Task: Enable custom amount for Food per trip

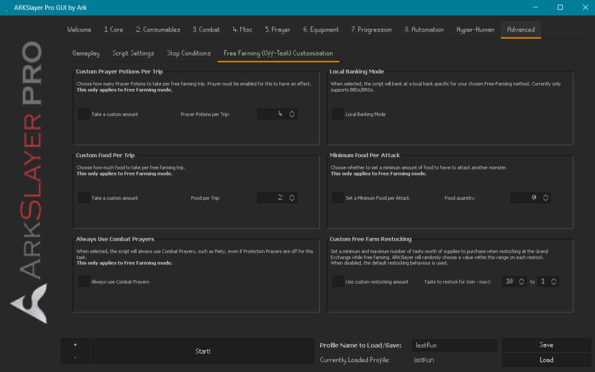Action: (x=84, y=198)
